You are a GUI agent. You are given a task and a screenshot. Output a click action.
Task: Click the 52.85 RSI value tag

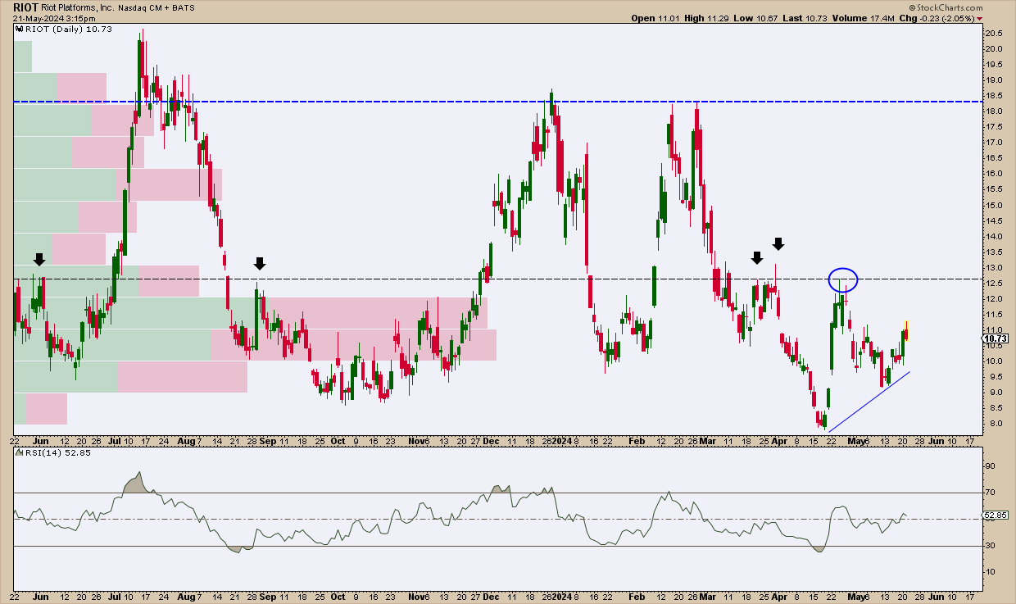coord(994,515)
